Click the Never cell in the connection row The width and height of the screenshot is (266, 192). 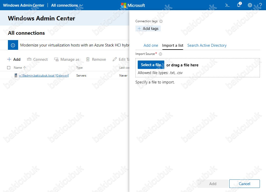click(x=123, y=75)
